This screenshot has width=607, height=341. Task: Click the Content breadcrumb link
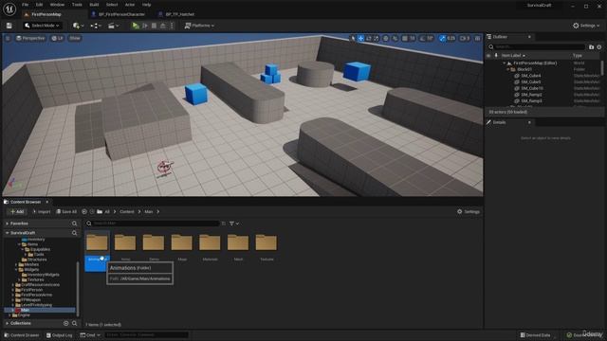click(126, 212)
